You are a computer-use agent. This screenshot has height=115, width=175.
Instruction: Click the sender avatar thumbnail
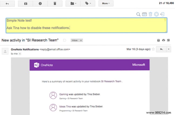5,51
